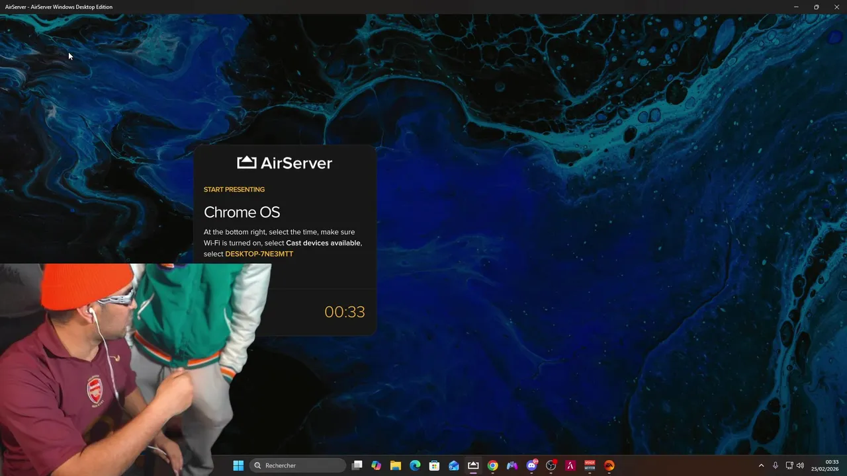
Task: Click the Chrome OS heading
Action: [x=242, y=212]
